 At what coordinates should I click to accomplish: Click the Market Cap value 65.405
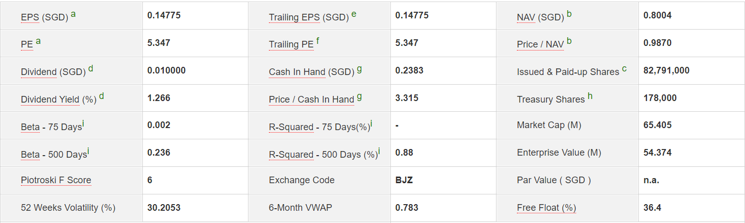pyautogui.click(x=657, y=125)
